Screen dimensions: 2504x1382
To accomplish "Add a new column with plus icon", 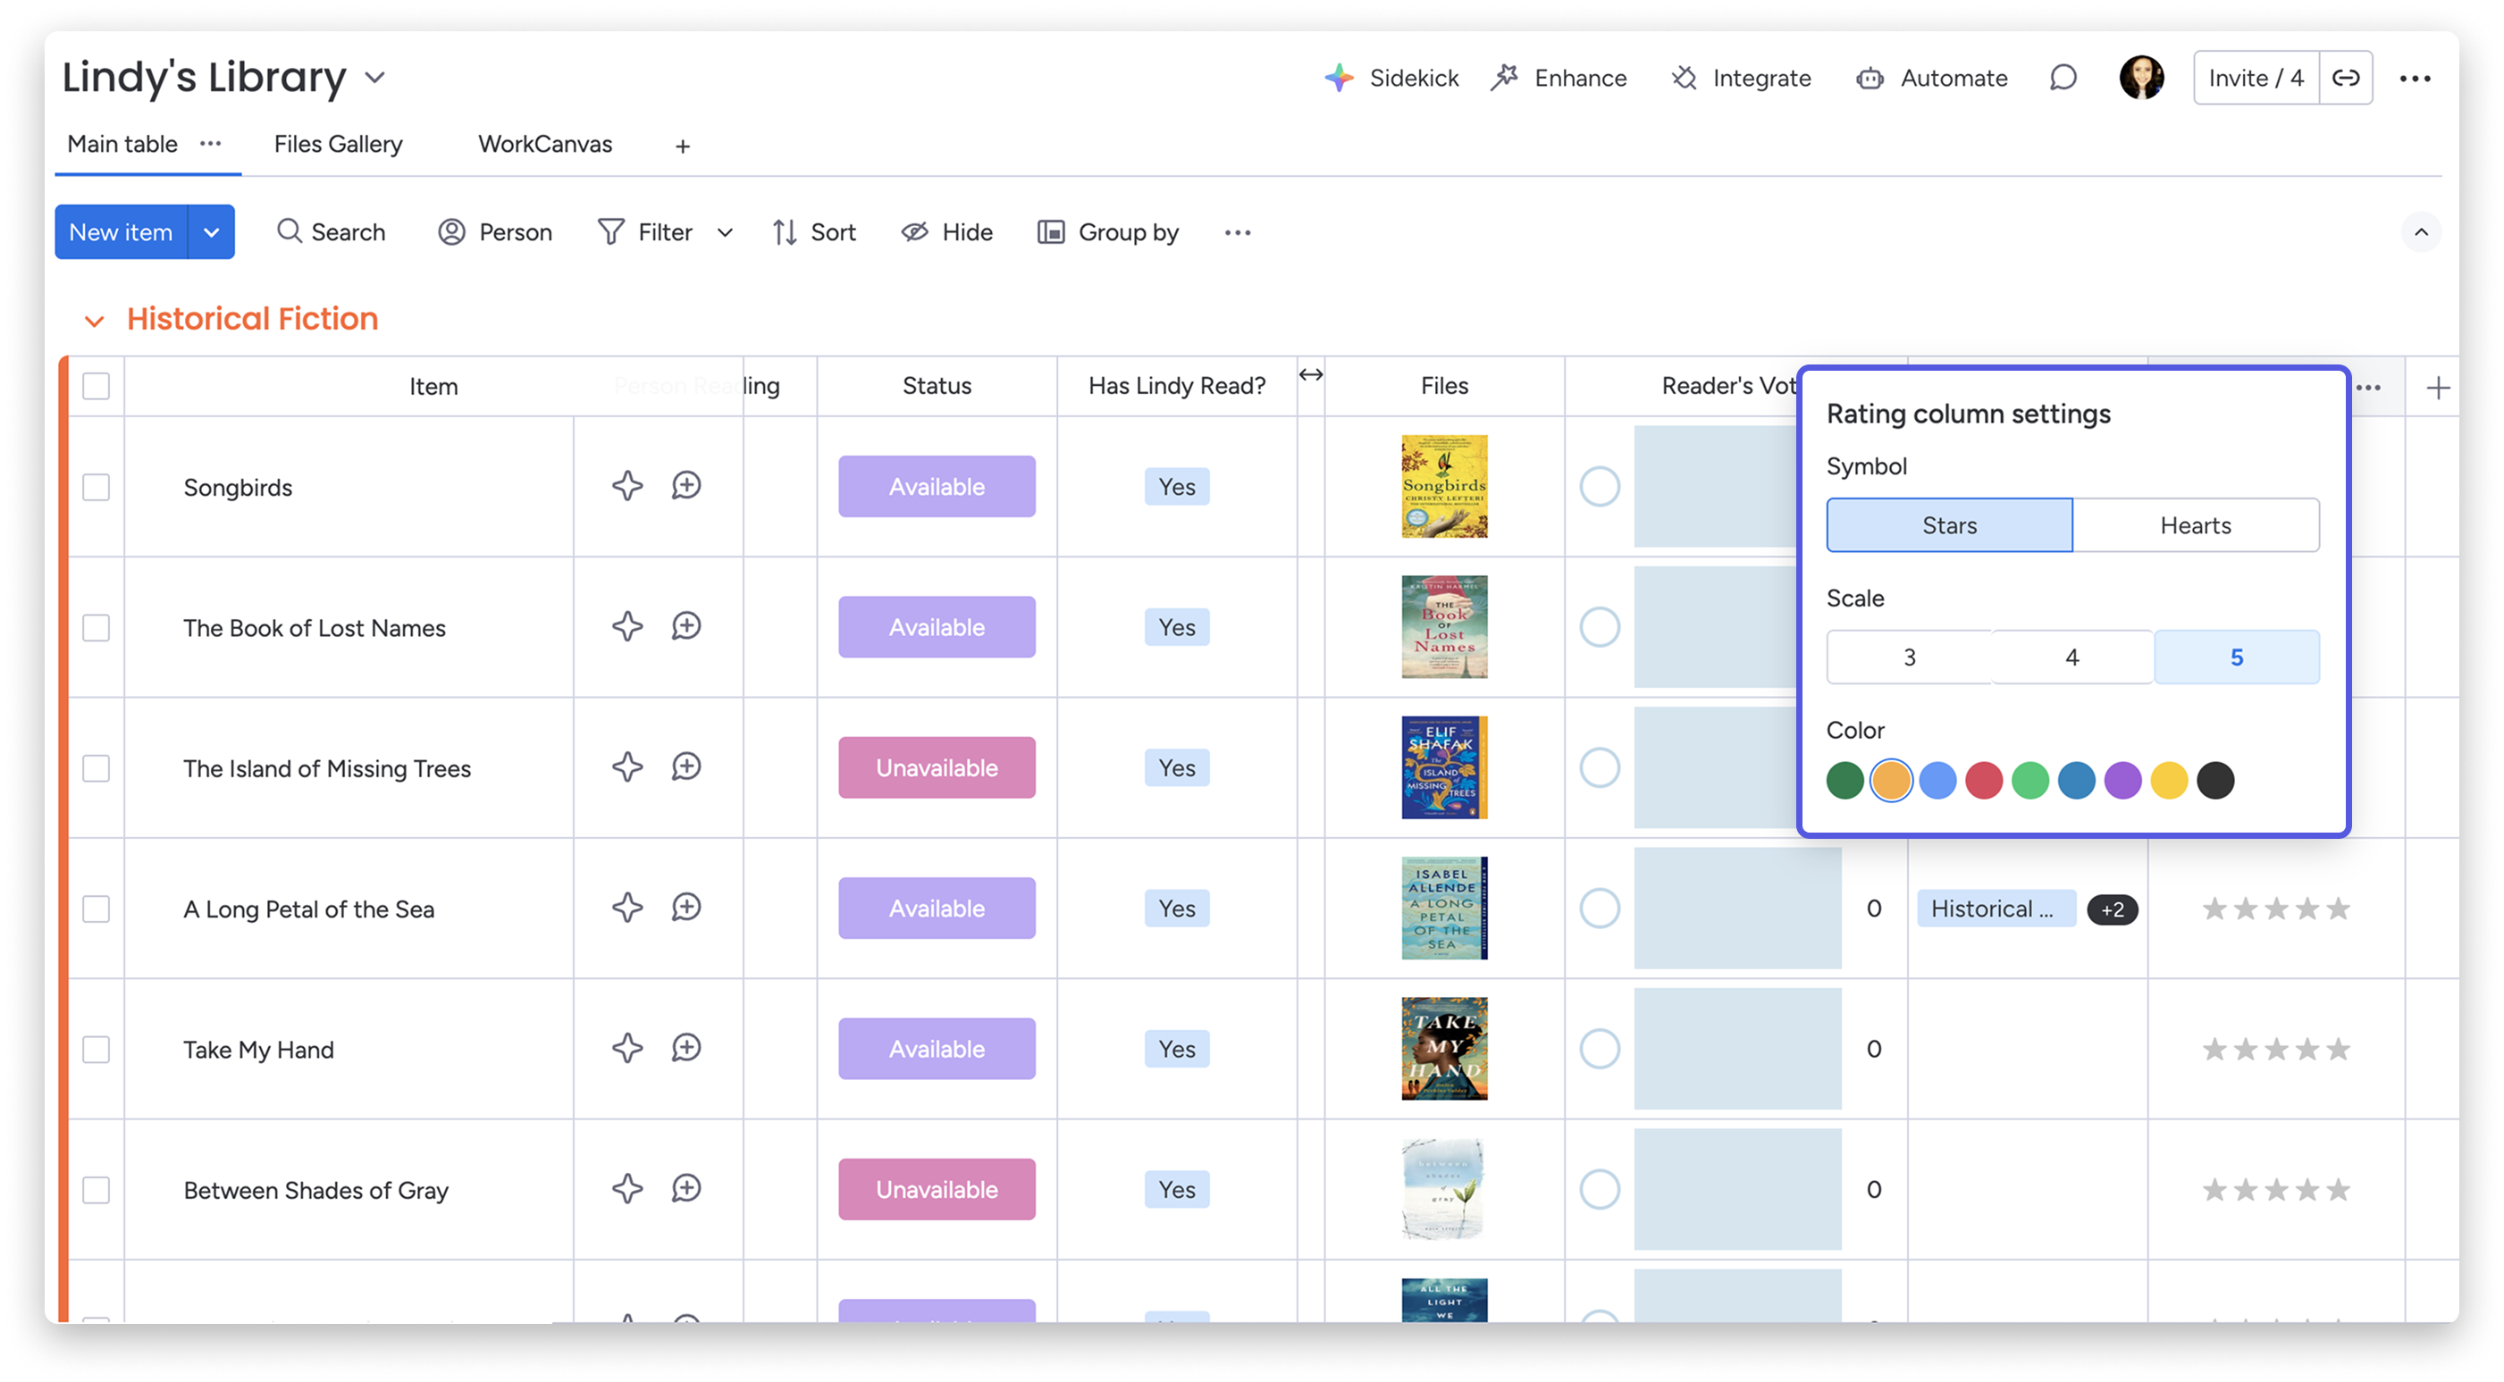I will click(2437, 388).
